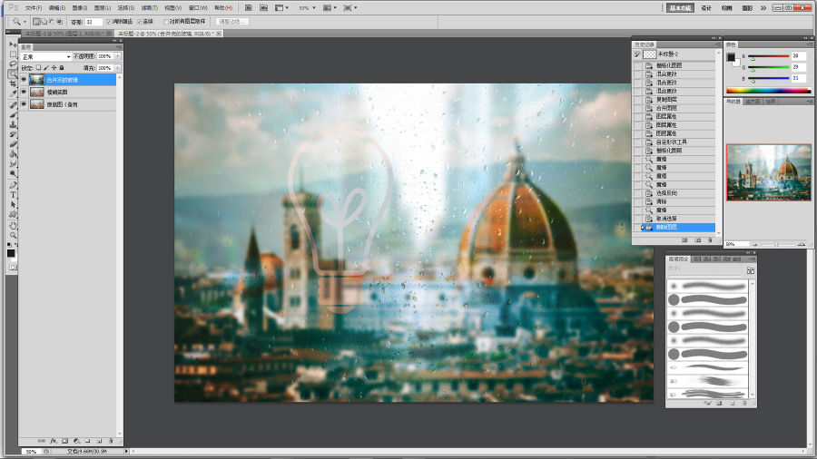
Task: Toggle visibility of the bottom layer
Action: [x=24, y=104]
